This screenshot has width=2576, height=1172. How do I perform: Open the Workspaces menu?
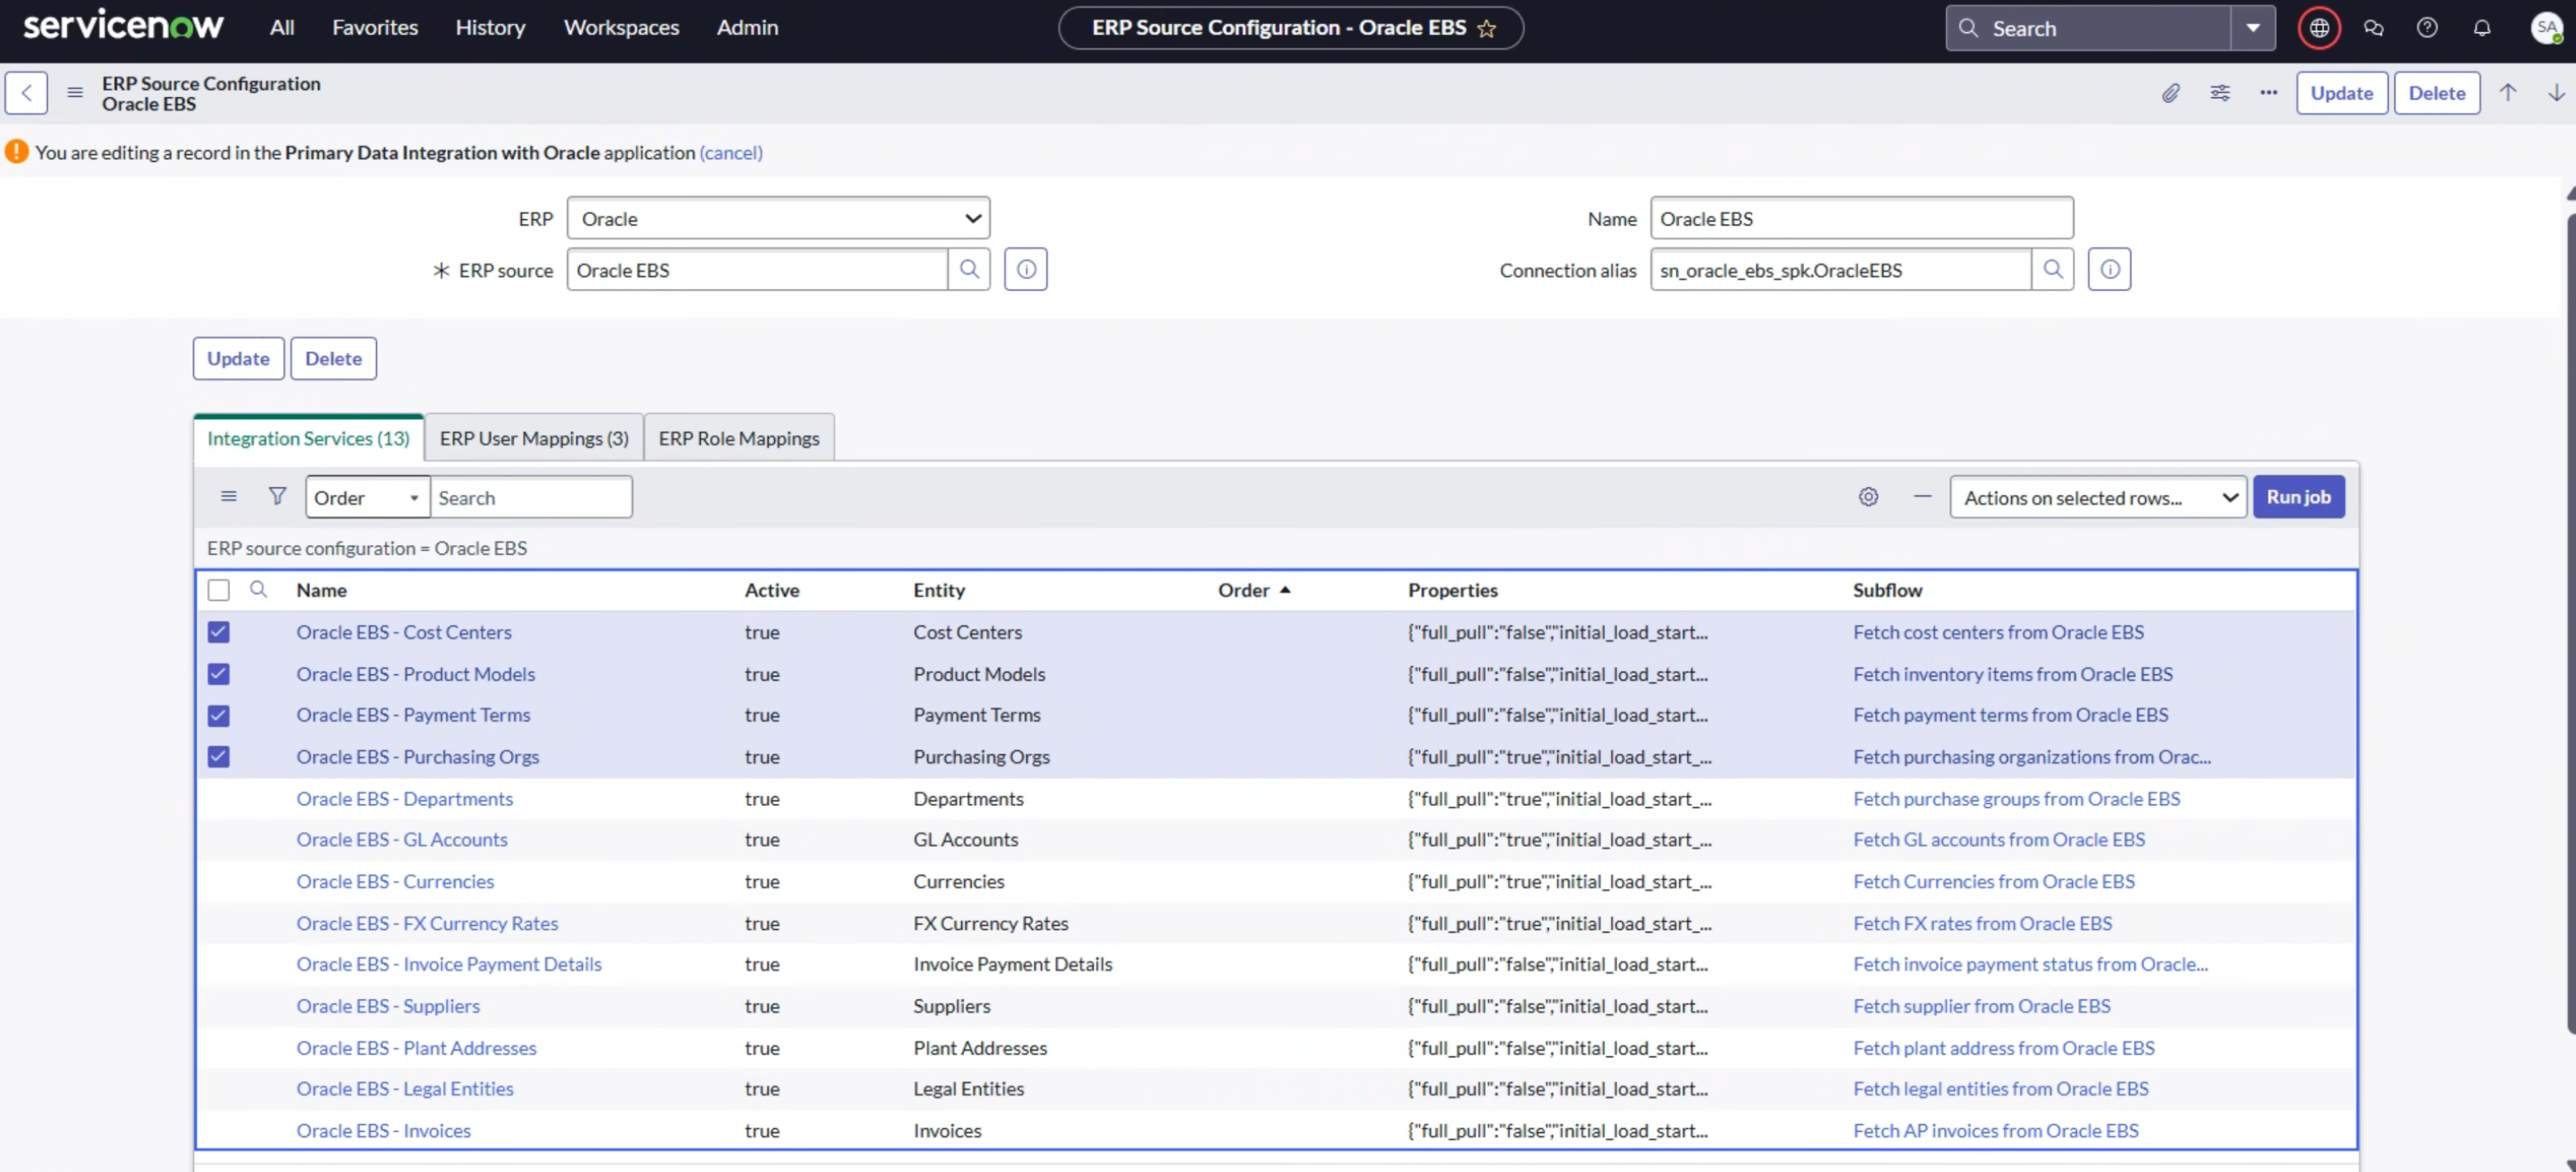(x=621, y=28)
